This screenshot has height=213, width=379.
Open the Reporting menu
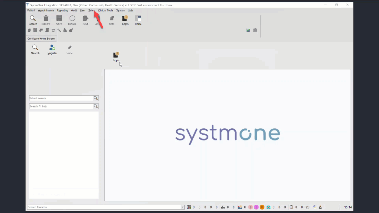pos(62,10)
